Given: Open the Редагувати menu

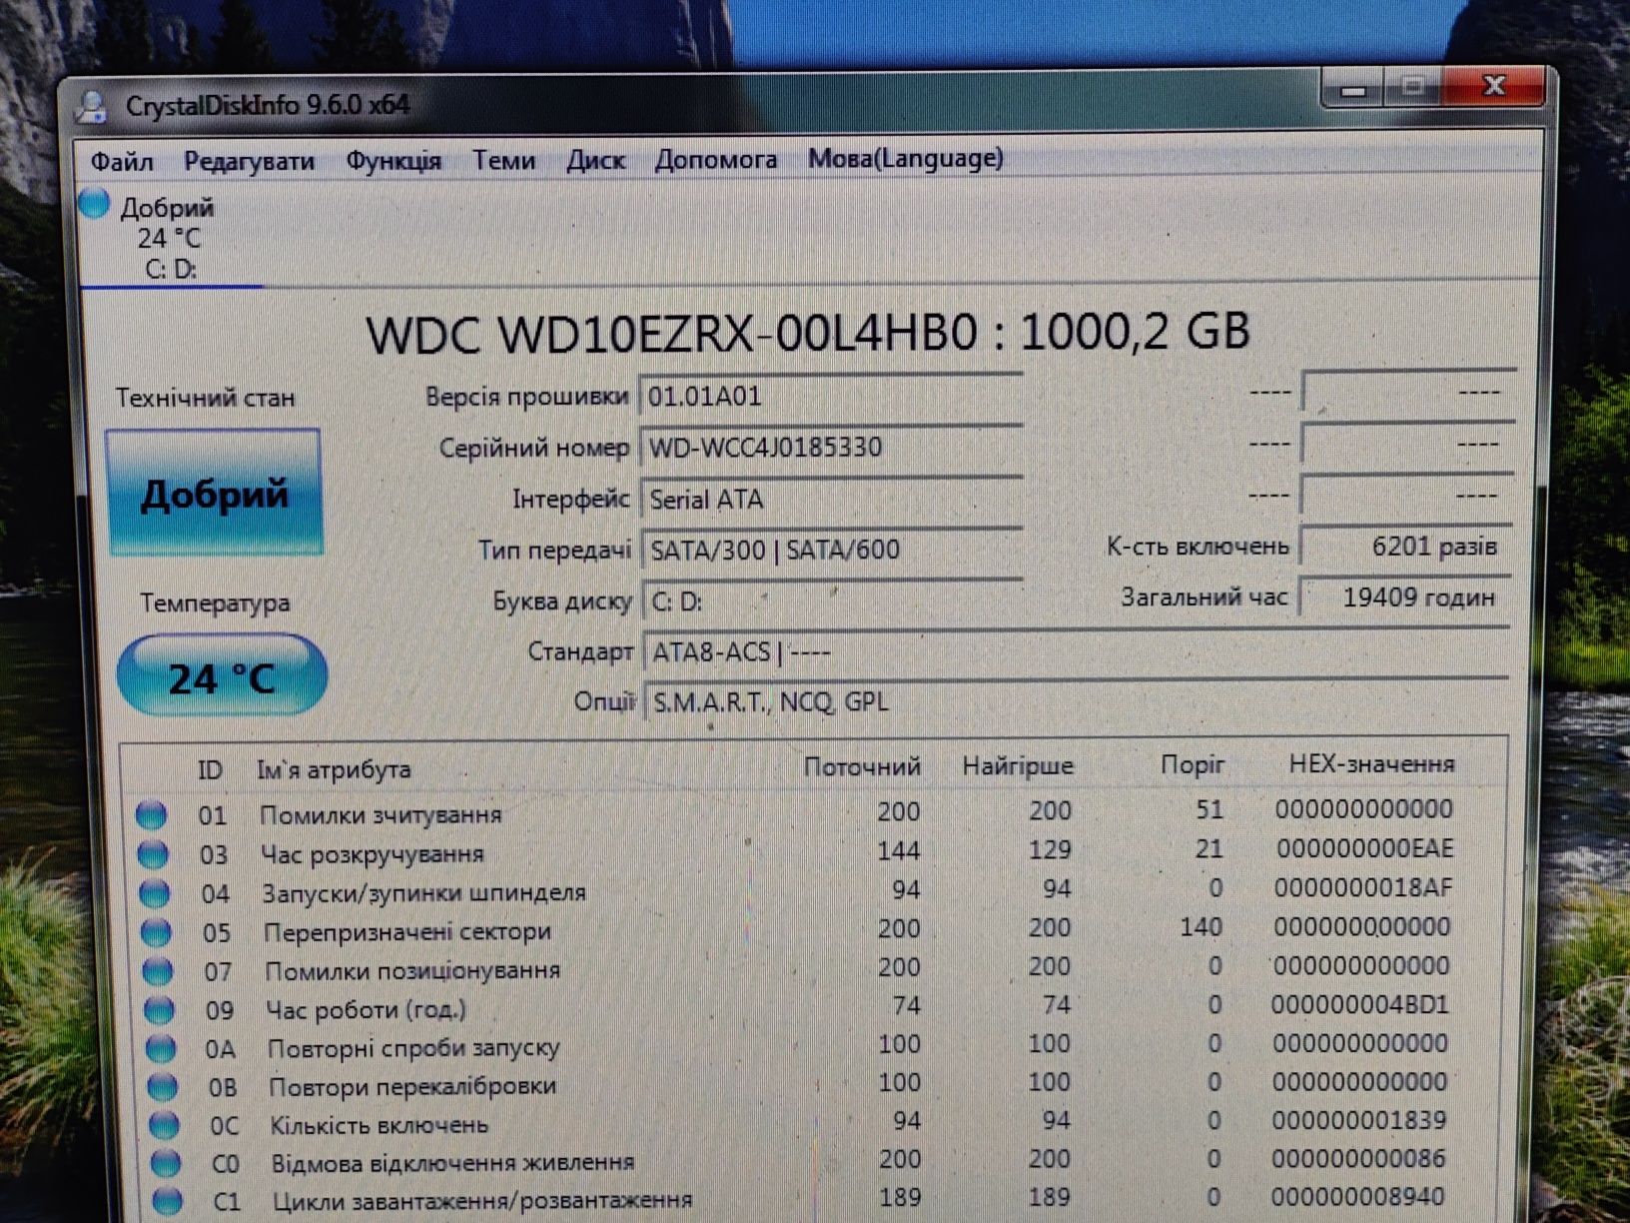Looking at the screenshot, I should click(x=249, y=161).
